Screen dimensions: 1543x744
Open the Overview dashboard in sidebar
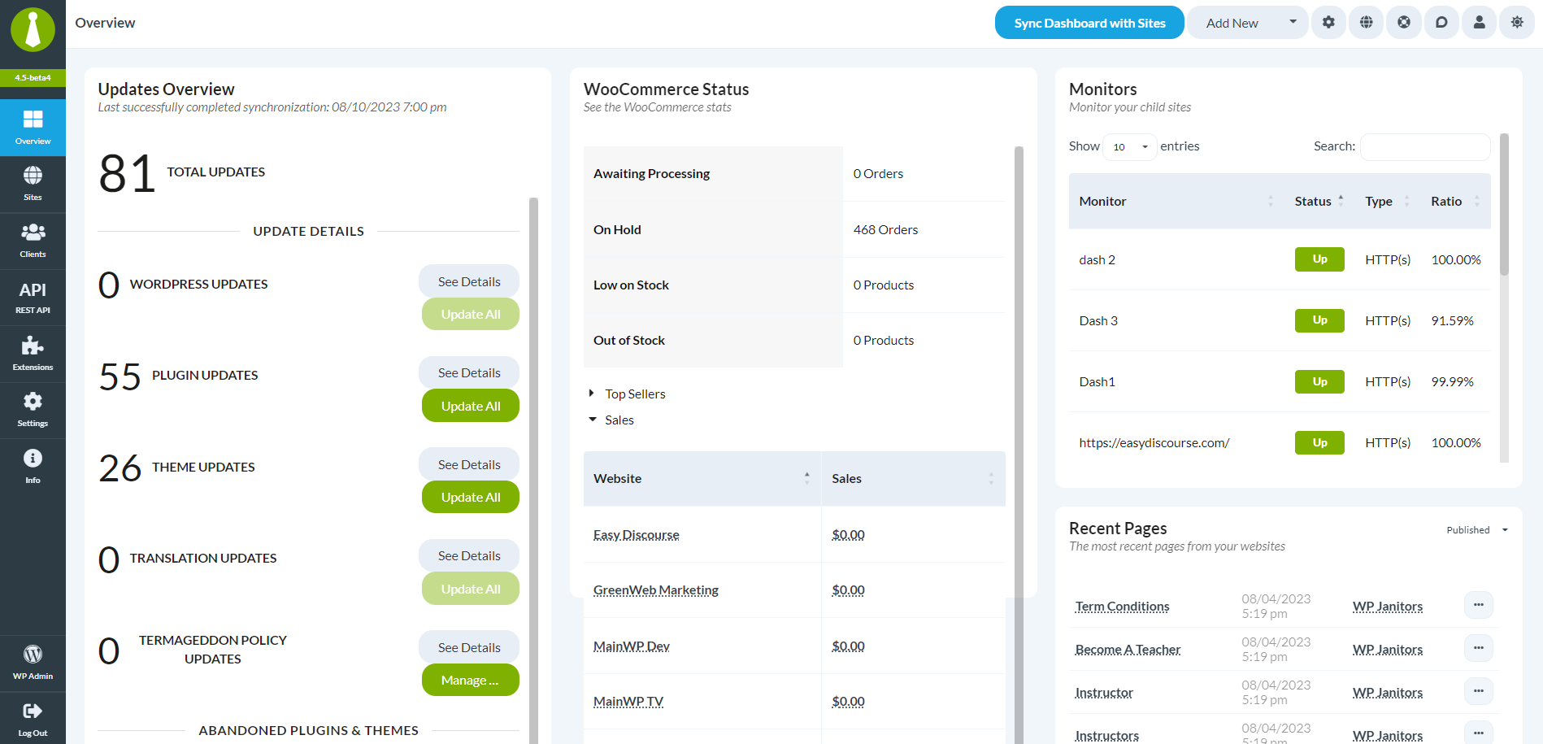click(x=33, y=128)
